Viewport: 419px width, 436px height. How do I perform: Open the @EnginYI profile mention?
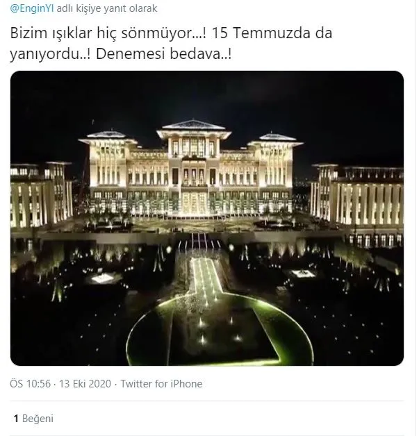(32, 8)
